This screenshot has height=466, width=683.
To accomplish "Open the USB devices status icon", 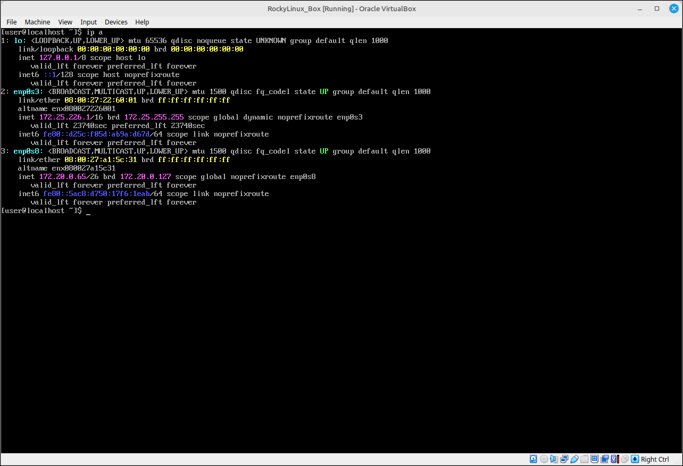I will (574, 459).
